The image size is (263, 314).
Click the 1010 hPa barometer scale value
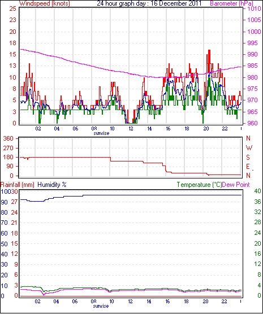coord(254,9)
